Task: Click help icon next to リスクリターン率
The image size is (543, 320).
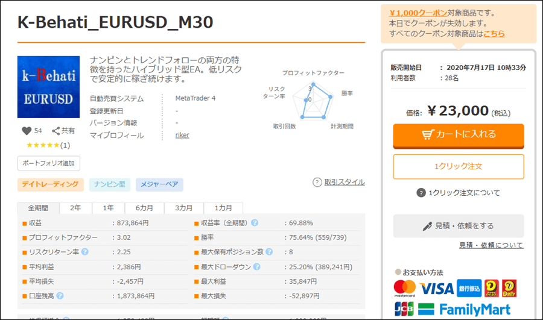Action: (x=85, y=251)
